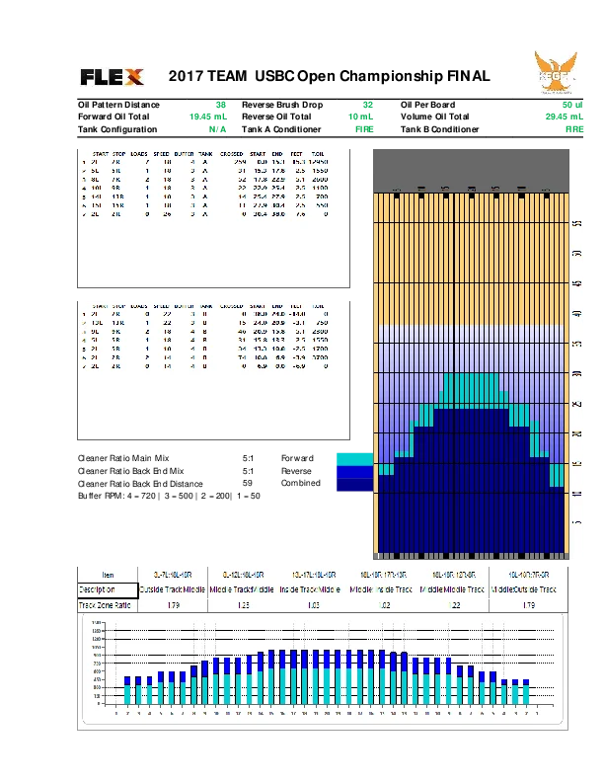The image size is (604, 782).
Task: Select the Outside Track:Middle description cell
Action: (x=173, y=590)
